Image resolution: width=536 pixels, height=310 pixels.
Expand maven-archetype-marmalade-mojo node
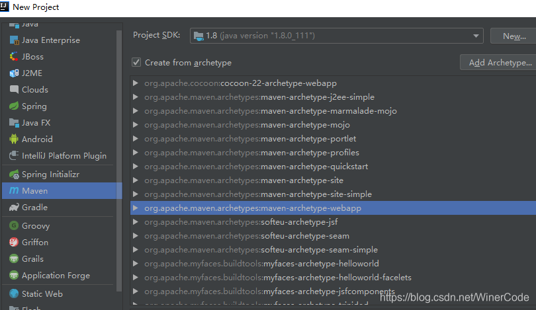pyautogui.click(x=136, y=111)
